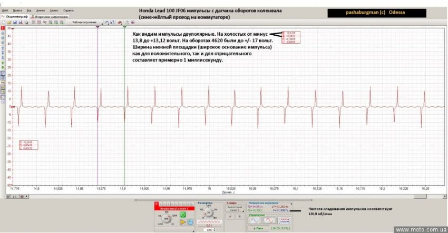Screen dimensions: 448x233
Task: Click the sweep position slider under the waveform preview
Action: (x=209, y=227)
